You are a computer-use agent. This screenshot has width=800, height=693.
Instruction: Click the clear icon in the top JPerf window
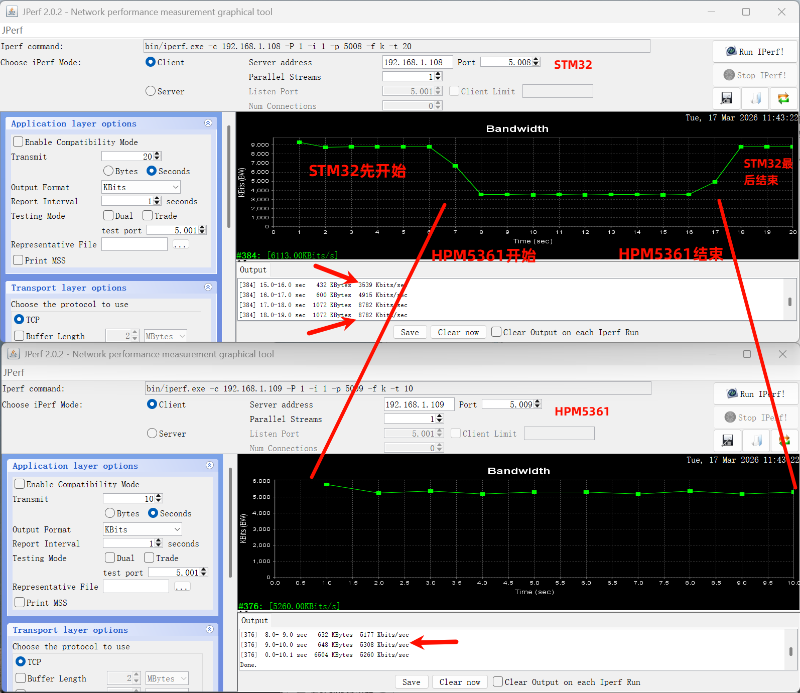point(755,98)
